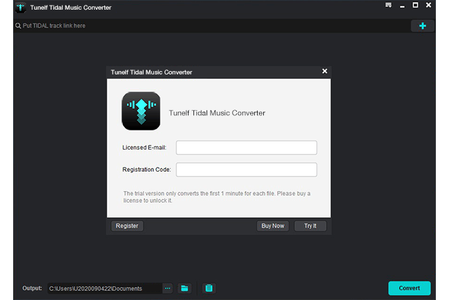Click the 'Licensed E-mail:' label

144,148
